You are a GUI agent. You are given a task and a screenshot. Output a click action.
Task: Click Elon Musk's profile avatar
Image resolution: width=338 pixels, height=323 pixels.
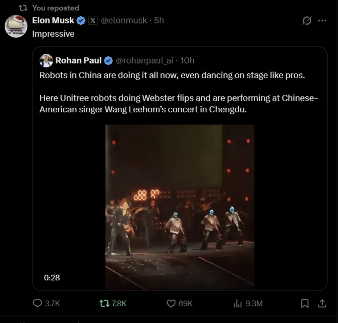16,26
